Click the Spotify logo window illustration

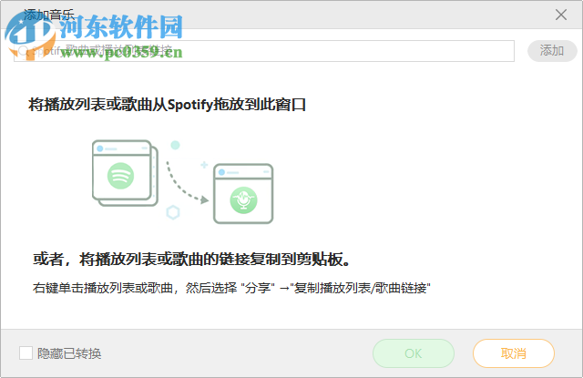(125, 173)
